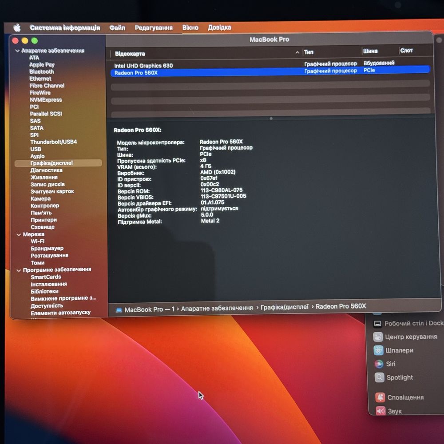Select Інсталювання in sidebar
Image resolution: width=444 pixels, height=444 pixels.
pos(49,284)
